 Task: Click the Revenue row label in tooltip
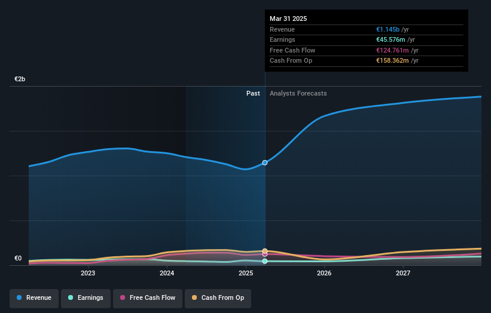pyautogui.click(x=282, y=29)
